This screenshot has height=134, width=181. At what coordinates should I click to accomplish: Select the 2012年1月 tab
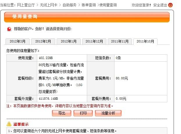coord(69,41)
